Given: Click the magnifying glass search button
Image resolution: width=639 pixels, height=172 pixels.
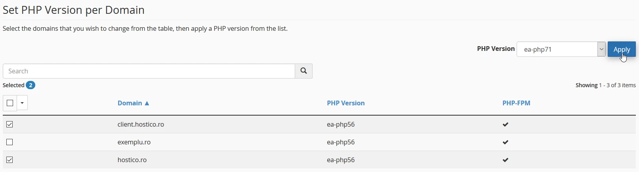Looking at the screenshot, I should 303,71.
